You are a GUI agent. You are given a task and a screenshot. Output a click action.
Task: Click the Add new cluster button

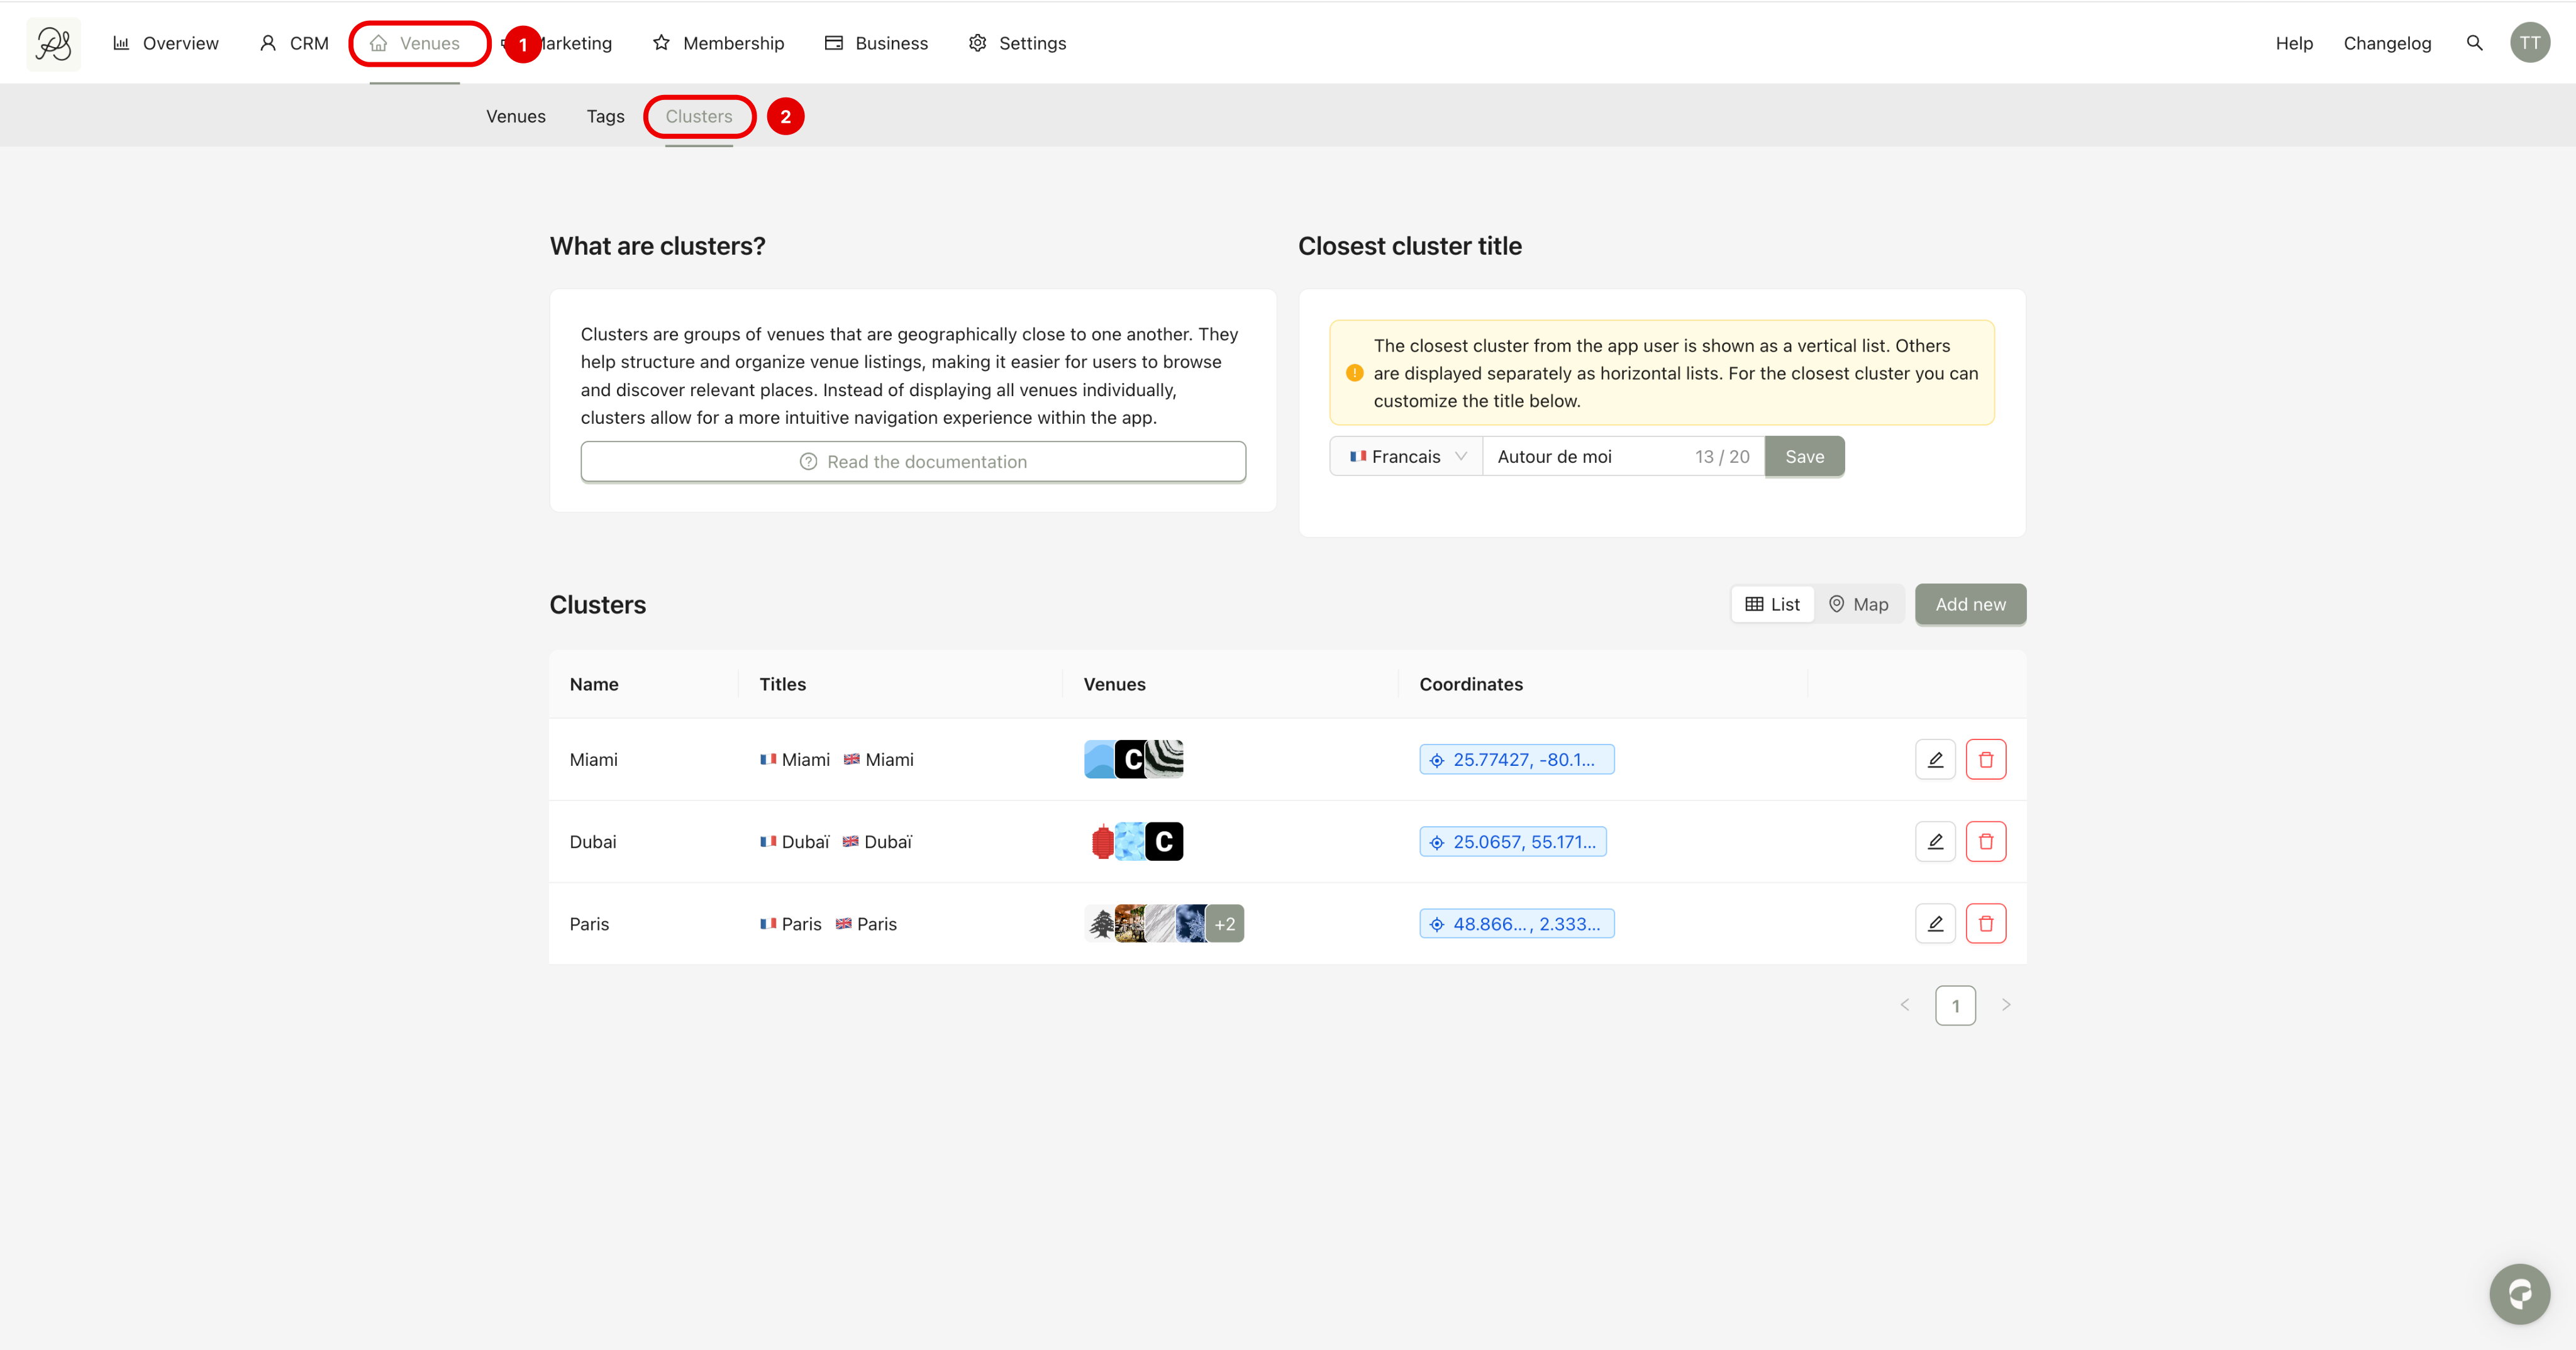(1970, 604)
